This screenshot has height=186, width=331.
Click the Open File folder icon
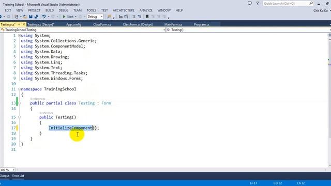(25, 17)
